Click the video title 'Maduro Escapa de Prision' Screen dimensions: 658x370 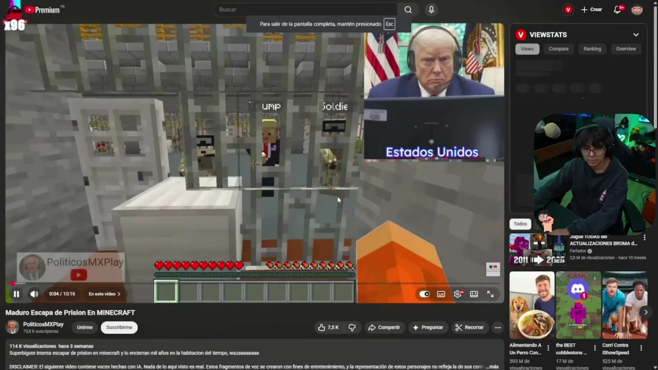pyautogui.click(x=70, y=312)
